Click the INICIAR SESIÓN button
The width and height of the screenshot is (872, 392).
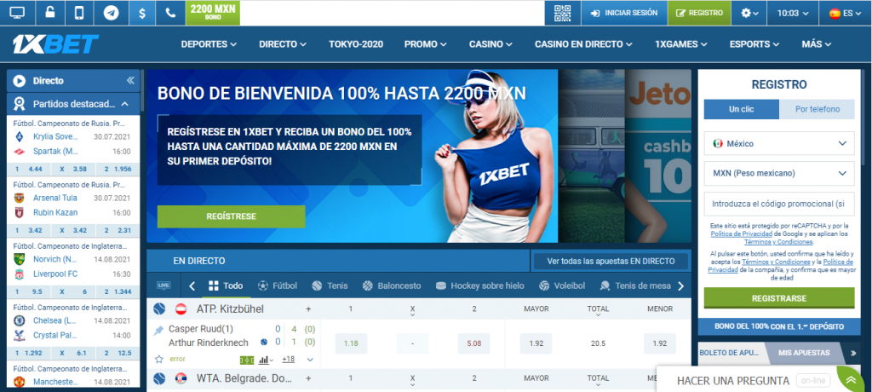point(624,13)
